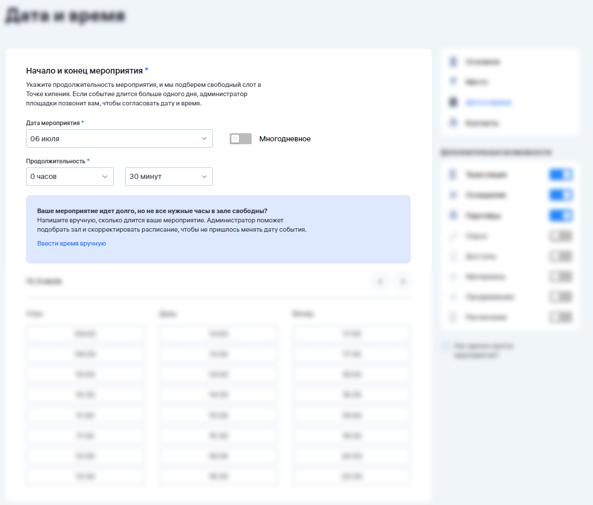Viewport: 593px width, 505px height.
Task: Turn on the Расписание toggle
Action: (x=560, y=317)
